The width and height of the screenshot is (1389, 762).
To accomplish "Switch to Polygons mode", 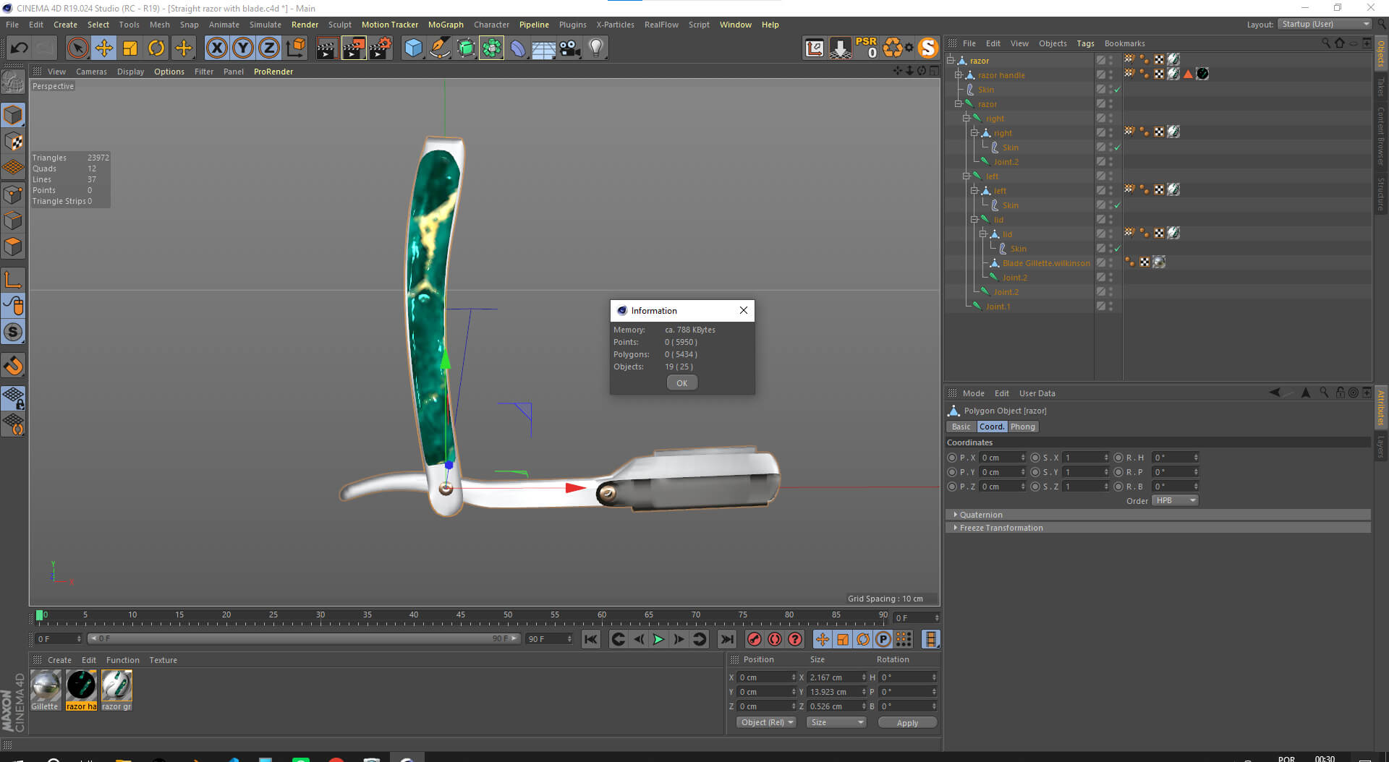I will (x=13, y=247).
